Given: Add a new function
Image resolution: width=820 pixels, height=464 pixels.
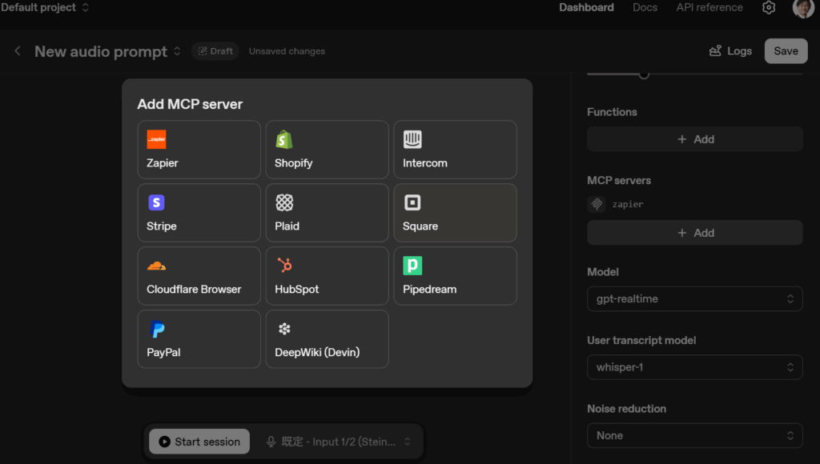Looking at the screenshot, I should point(694,139).
